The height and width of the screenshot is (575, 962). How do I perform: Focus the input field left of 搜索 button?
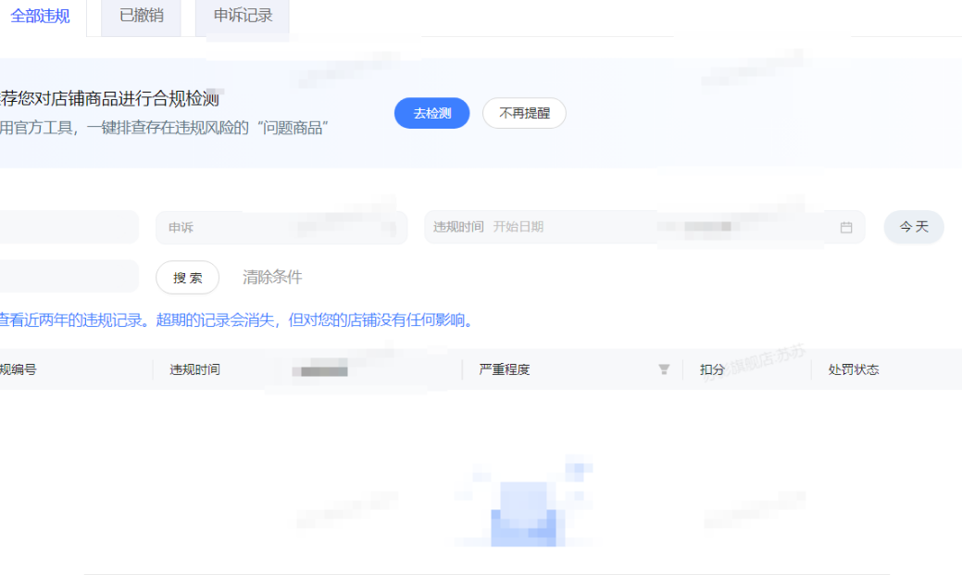(x=67, y=276)
